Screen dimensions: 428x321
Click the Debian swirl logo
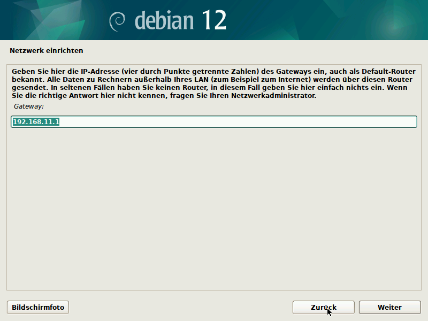click(117, 21)
